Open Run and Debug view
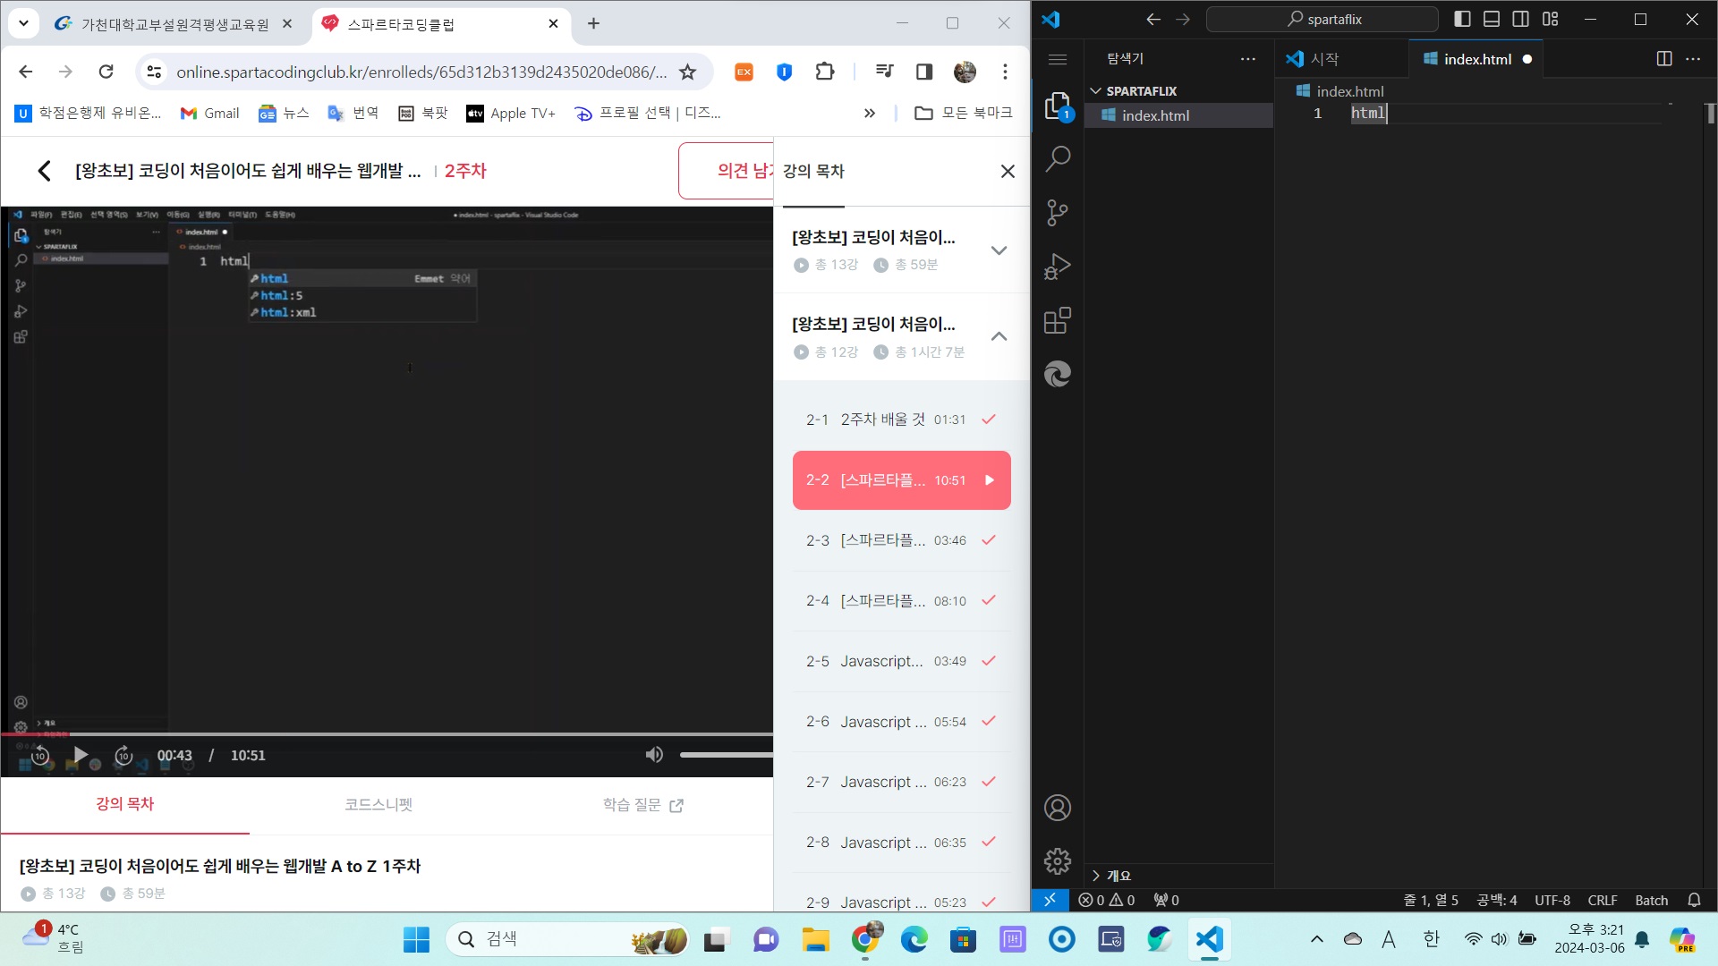The image size is (1718, 966). [1058, 267]
